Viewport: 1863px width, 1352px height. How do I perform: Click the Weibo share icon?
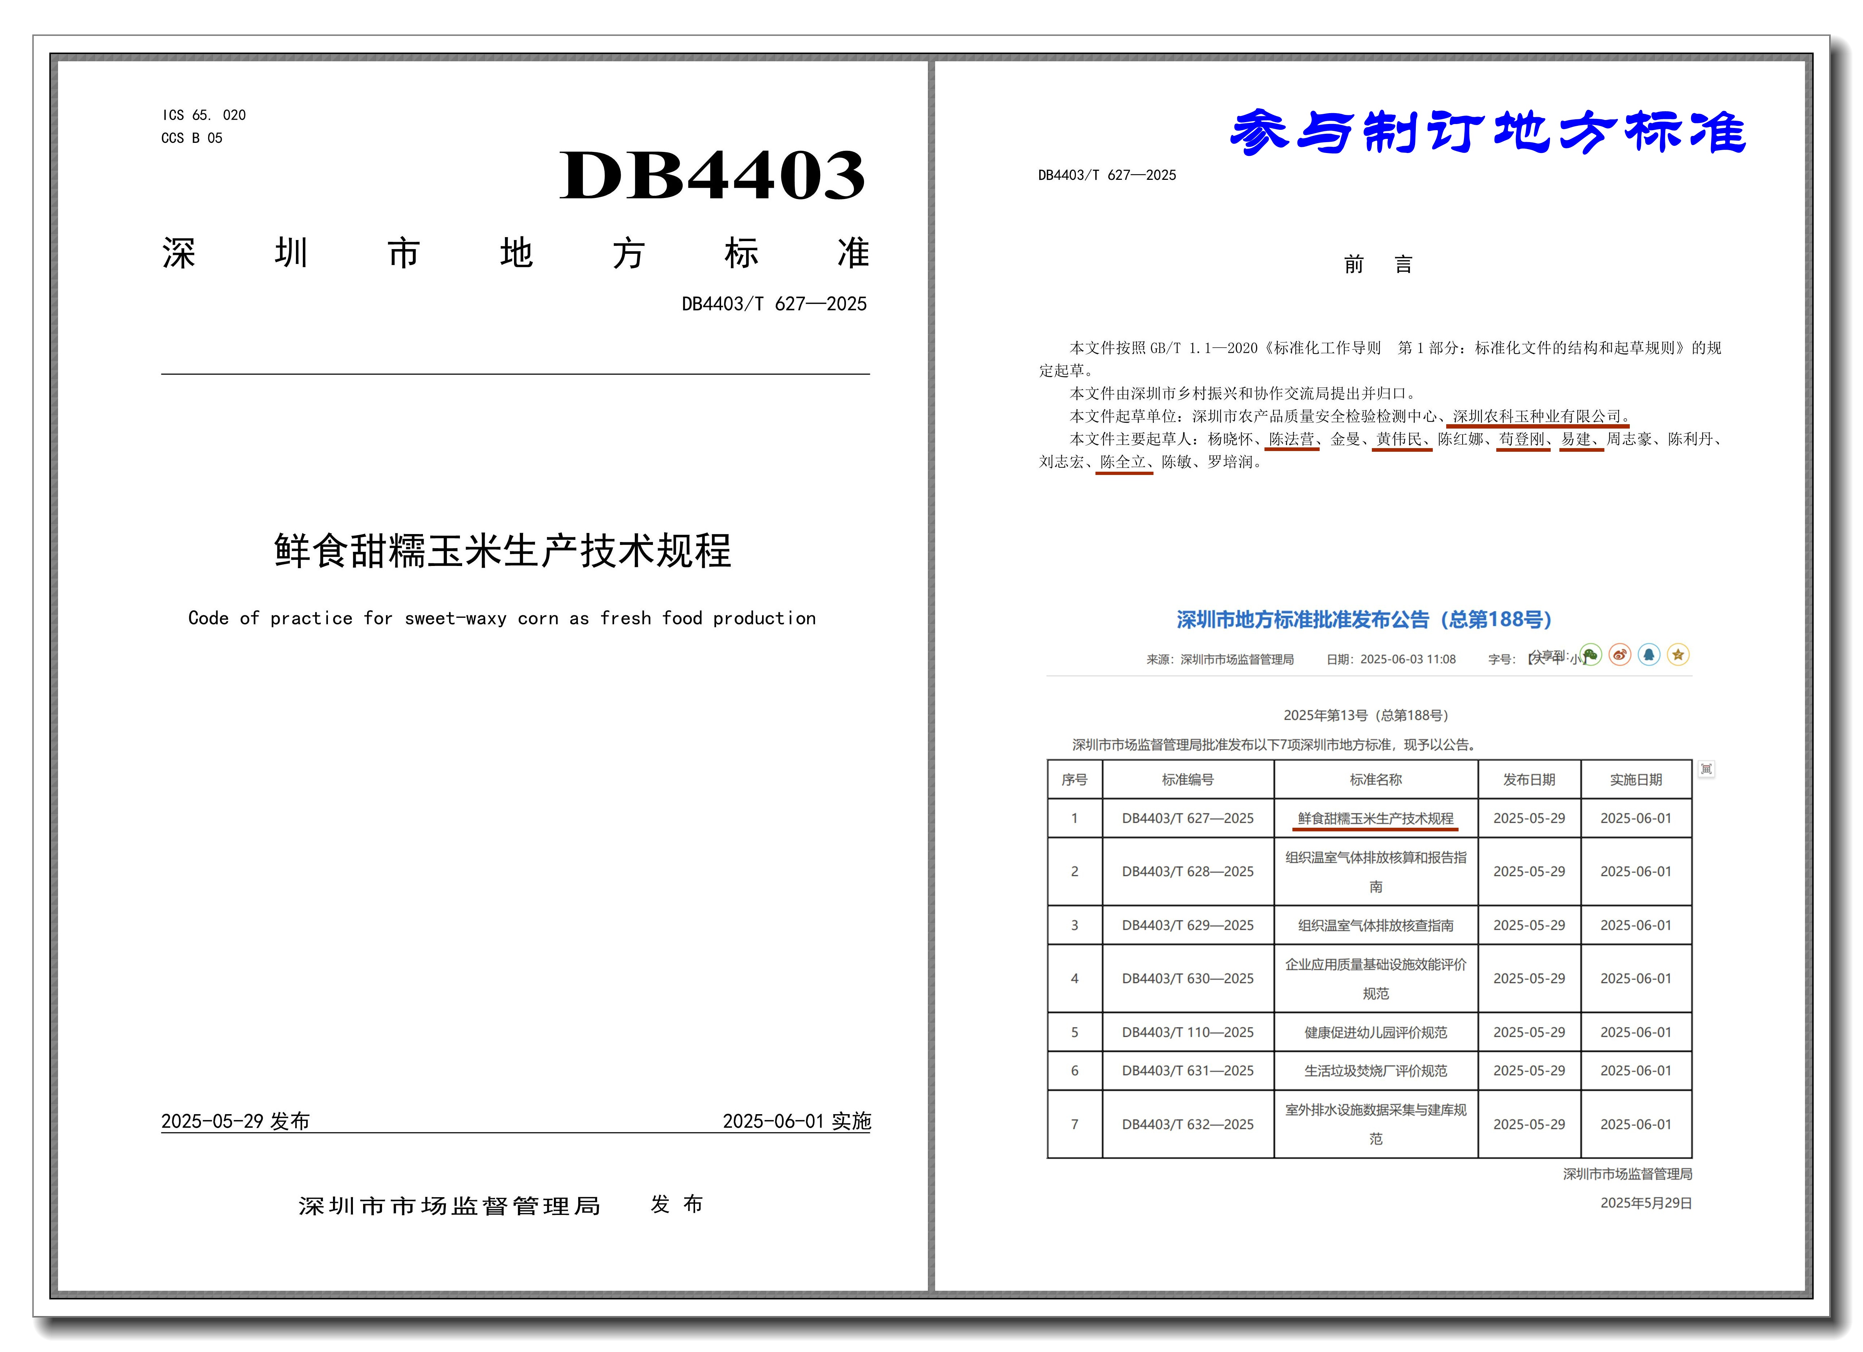click(x=1620, y=655)
